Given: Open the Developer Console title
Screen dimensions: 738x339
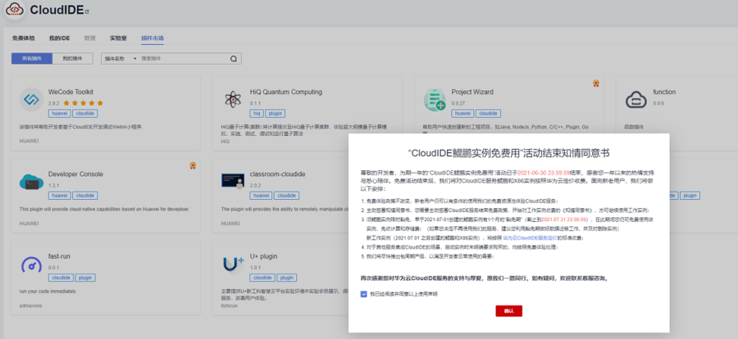Looking at the screenshot, I should coord(75,174).
